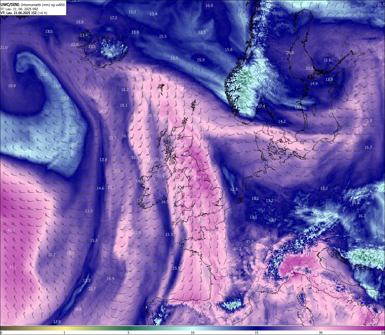The width and height of the screenshot is (385, 335).
Task: Click the 18.8 value label
Action: [368, 121]
